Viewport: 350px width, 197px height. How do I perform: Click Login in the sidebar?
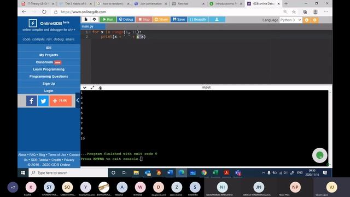coord(49,91)
